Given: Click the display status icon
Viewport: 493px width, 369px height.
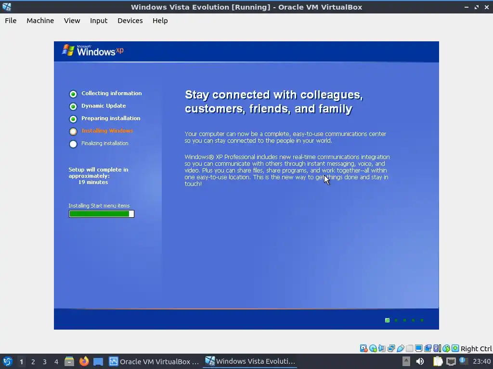Looking at the screenshot, I should pyautogui.click(x=418, y=348).
